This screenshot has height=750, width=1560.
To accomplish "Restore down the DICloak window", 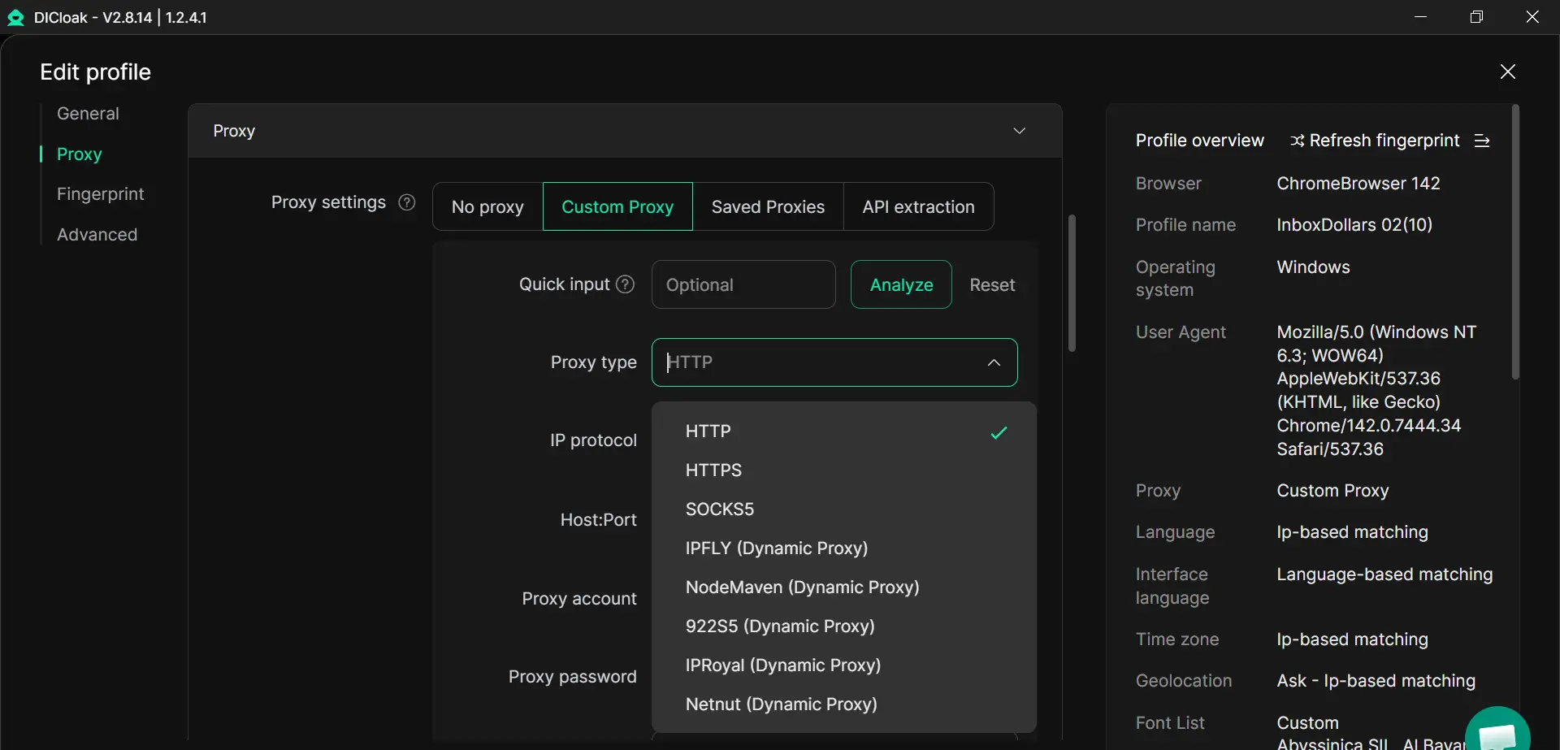I will pyautogui.click(x=1476, y=17).
